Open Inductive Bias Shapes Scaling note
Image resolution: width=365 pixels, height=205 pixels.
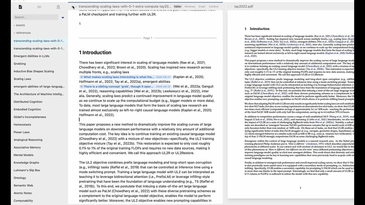[34, 71]
